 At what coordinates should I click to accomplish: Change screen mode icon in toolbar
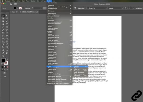5,73
